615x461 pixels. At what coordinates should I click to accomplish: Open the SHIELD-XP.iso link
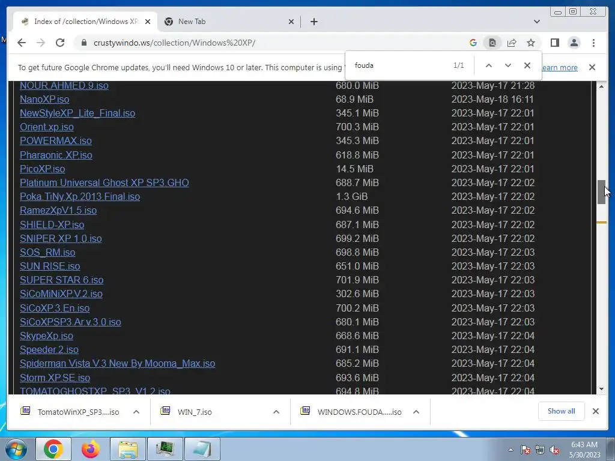(x=52, y=224)
